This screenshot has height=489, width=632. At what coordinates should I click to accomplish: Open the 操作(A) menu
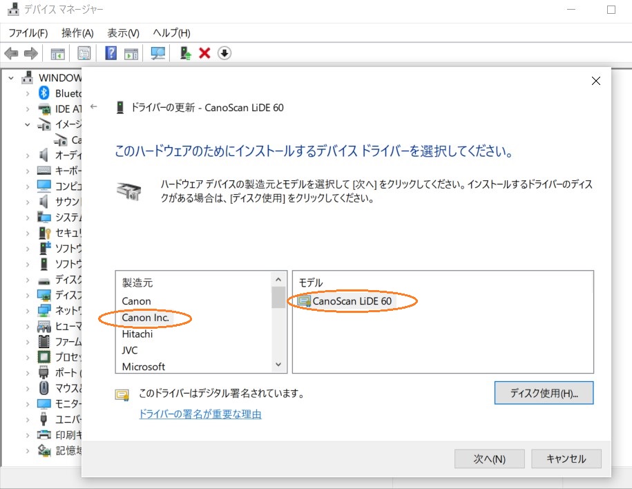pos(77,33)
